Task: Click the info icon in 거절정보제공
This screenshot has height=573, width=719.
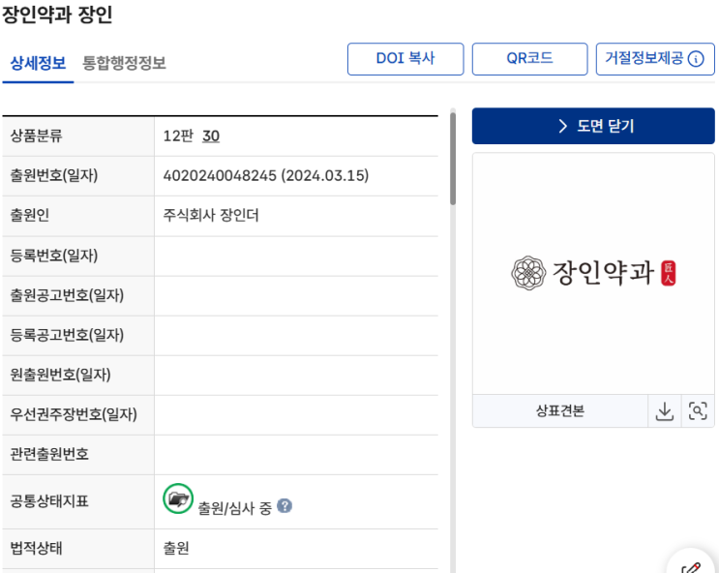Action: click(x=695, y=59)
